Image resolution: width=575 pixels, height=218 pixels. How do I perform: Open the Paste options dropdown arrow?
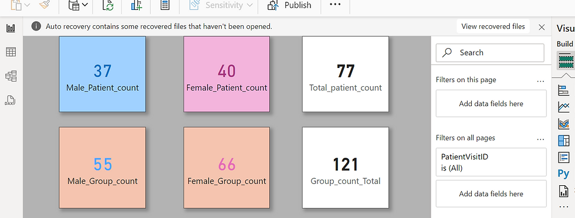tap(27, 5)
